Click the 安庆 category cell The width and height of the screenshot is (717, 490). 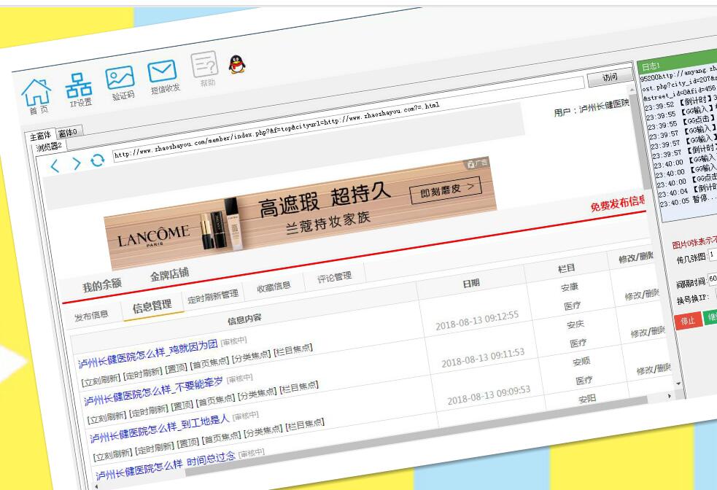pos(575,324)
